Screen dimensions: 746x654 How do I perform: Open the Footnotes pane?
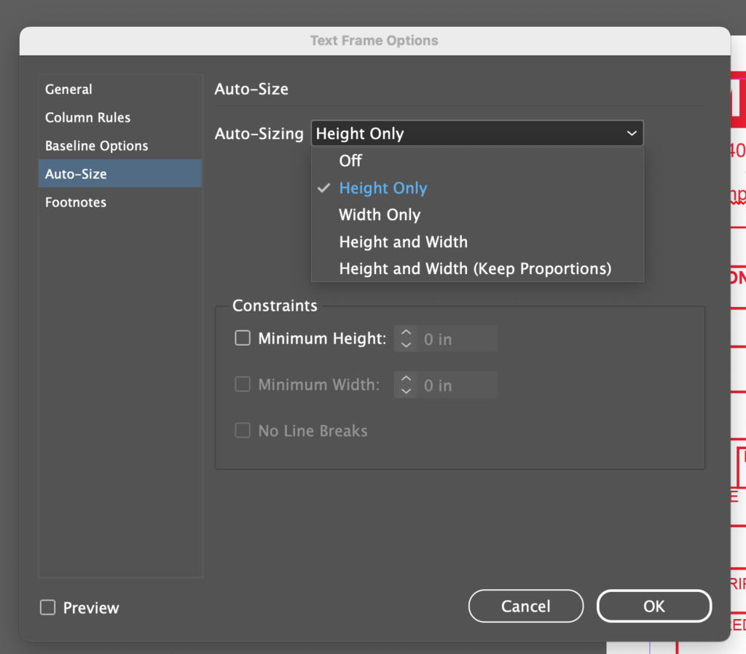pyautogui.click(x=75, y=202)
